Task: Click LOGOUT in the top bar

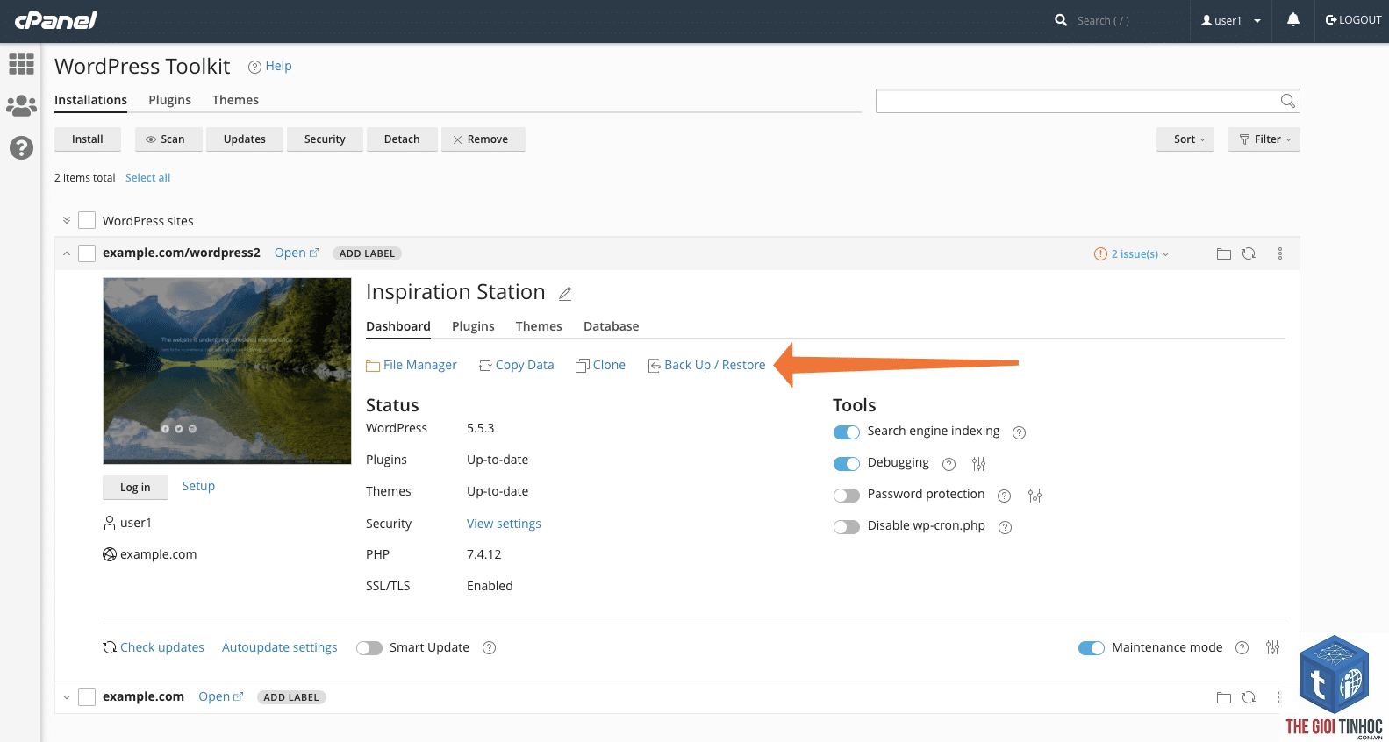Action: pyautogui.click(x=1354, y=20)
